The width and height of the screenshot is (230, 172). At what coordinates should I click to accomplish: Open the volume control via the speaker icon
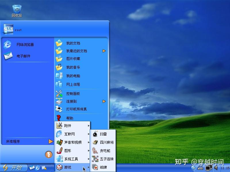coord(216,168)
